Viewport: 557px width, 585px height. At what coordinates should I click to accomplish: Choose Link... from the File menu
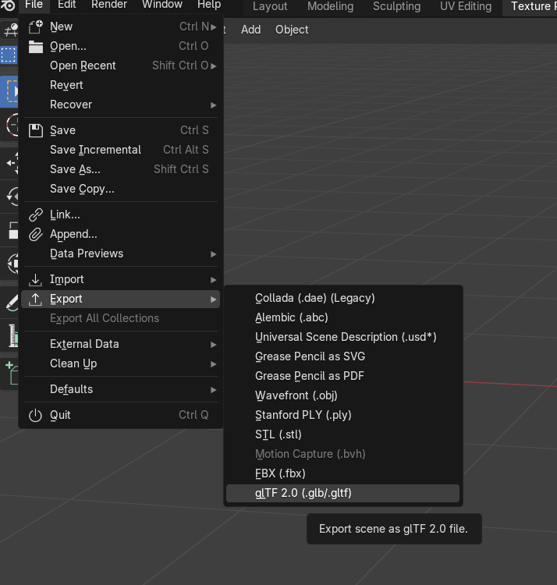tap(120, 214)
